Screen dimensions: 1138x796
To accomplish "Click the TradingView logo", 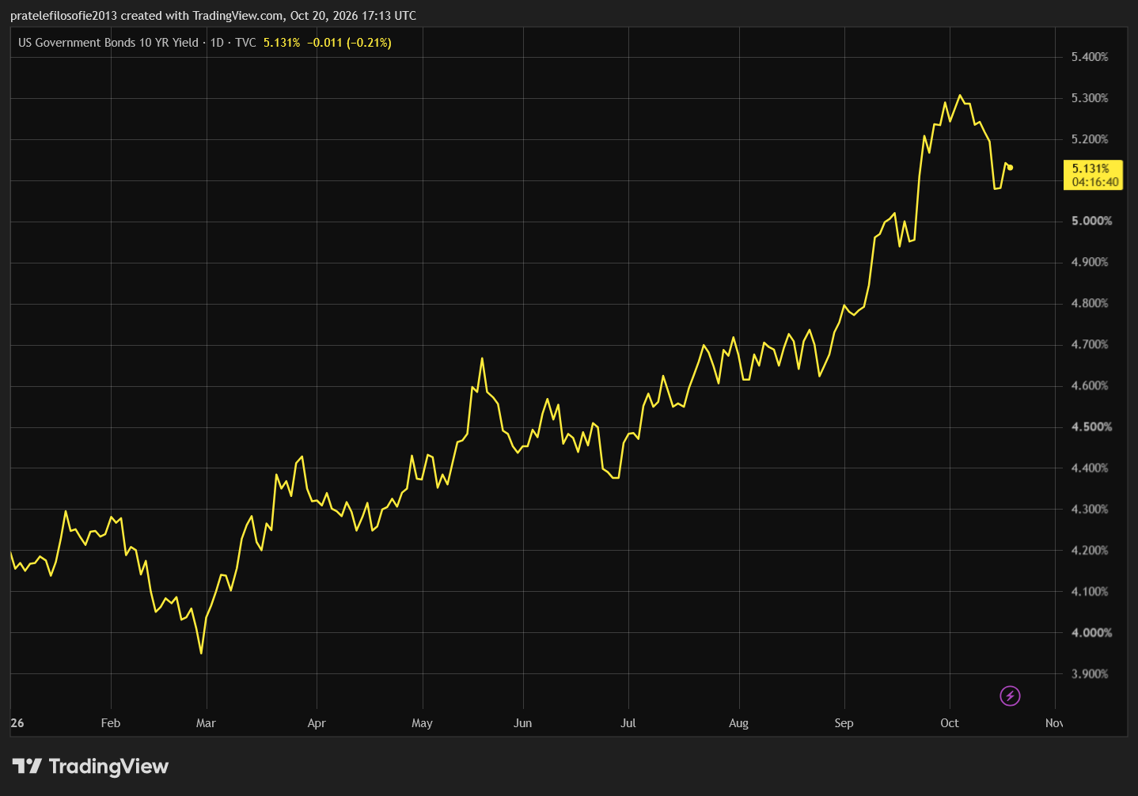I will [x=90, y=766].
